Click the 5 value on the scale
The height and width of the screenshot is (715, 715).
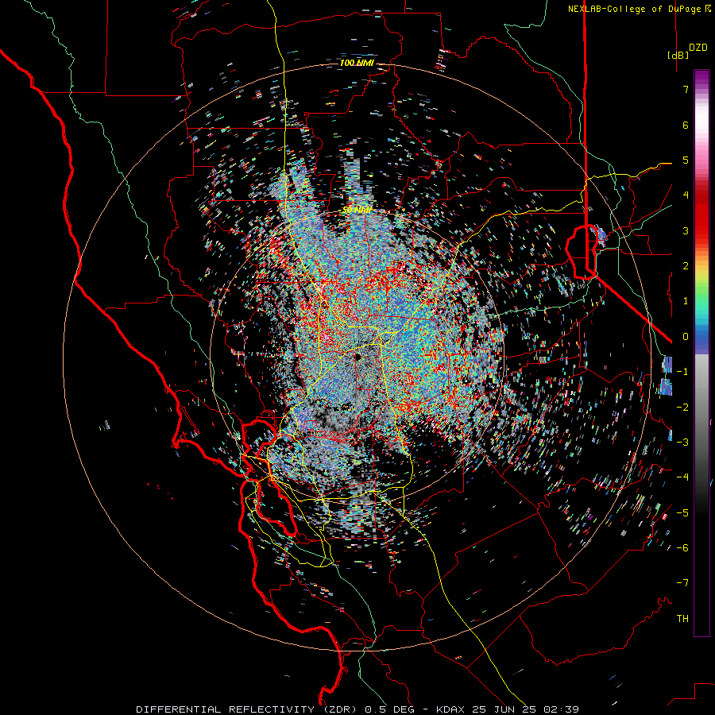click(x=686, y=160)
